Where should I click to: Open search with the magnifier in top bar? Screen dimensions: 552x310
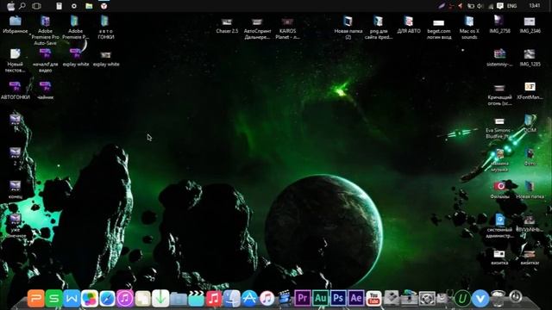click(22, 6)
